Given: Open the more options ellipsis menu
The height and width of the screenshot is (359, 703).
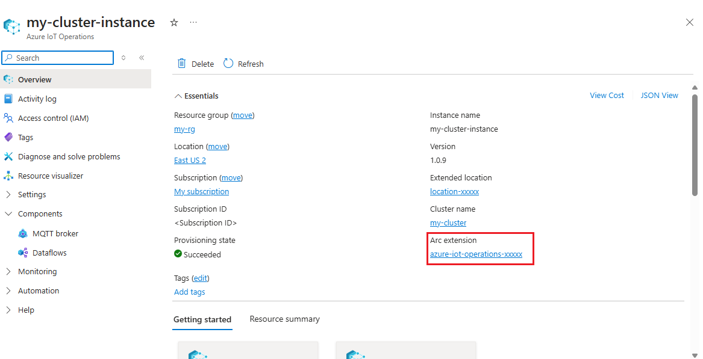Looking at the screenshot, I should coord(193,22).
